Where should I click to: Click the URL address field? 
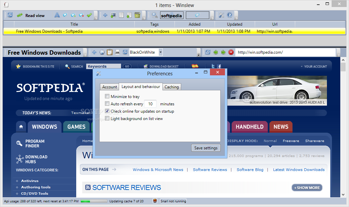(285, 52)
